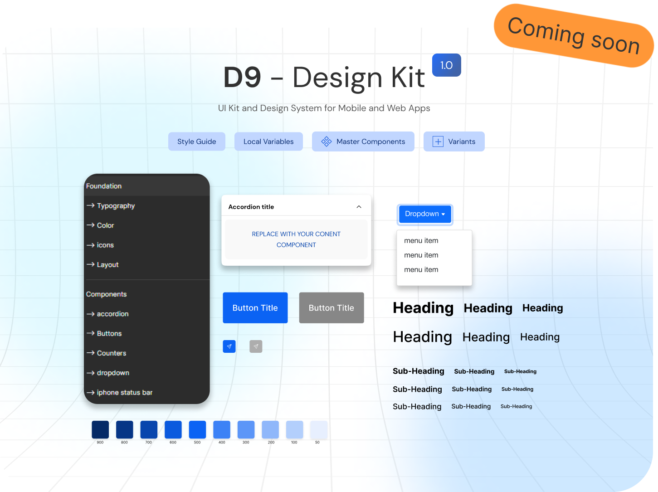658x492 pixels.
Task: Click the gray paper-plane send icon button
Action: 256,346
